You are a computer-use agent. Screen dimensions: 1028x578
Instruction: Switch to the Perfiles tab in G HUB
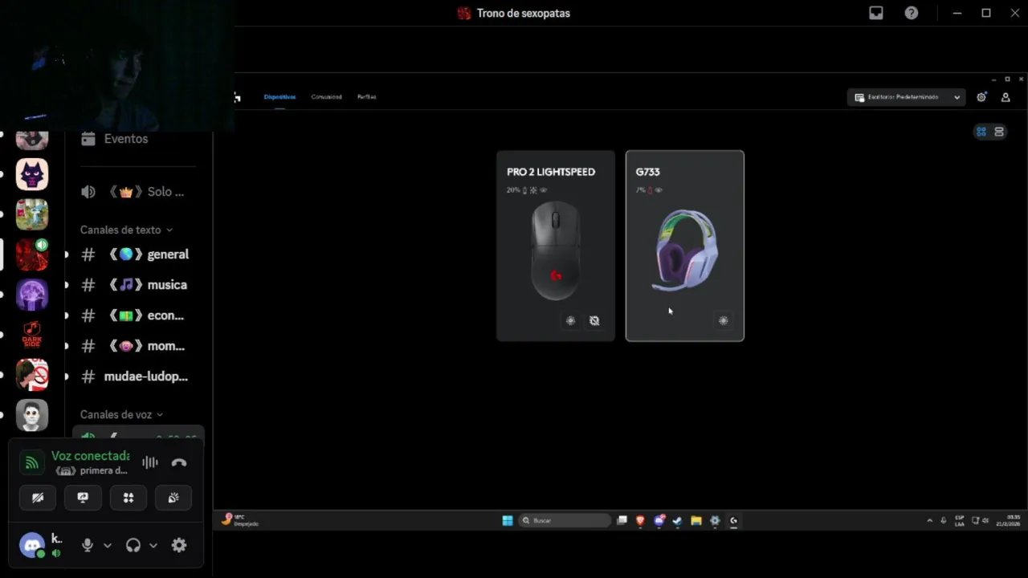click(x=366, y=97)
